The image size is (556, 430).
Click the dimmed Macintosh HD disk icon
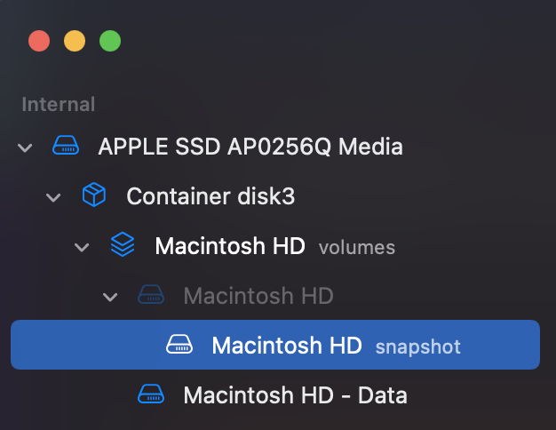click(x=151, y=295)
